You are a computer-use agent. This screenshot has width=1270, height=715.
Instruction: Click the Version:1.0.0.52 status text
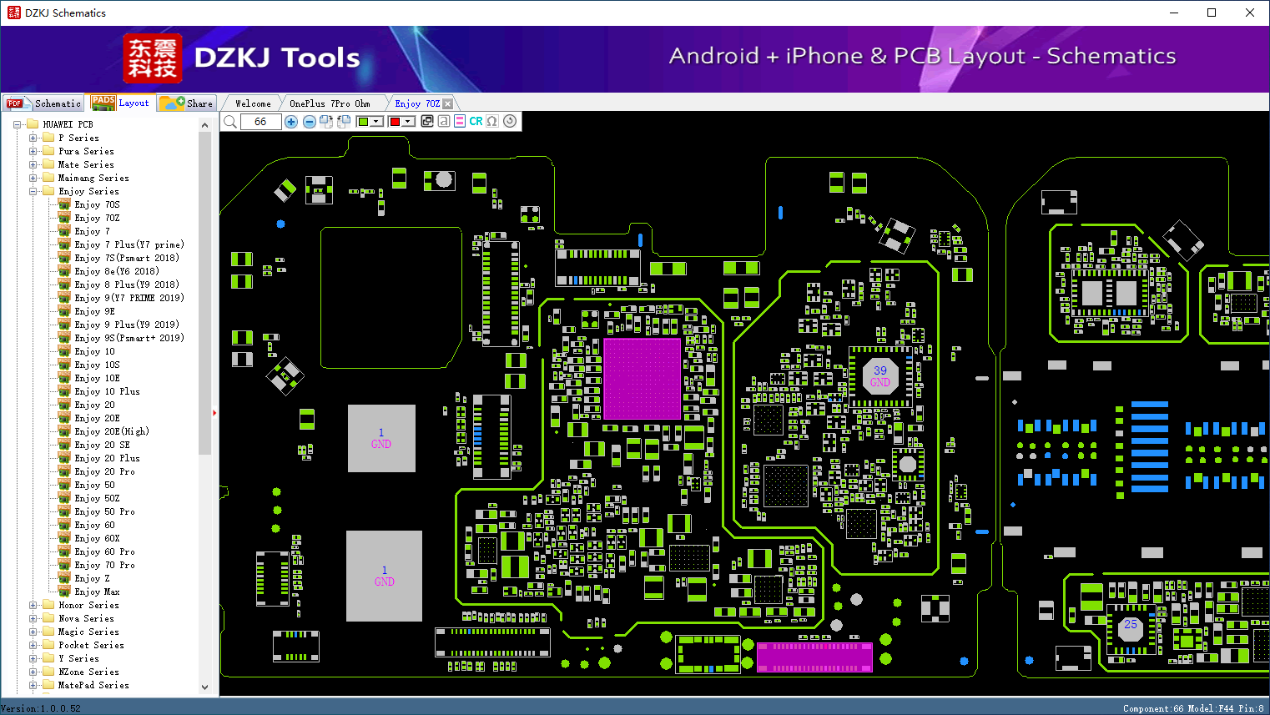pyautogui.click(x=42, y=708)
